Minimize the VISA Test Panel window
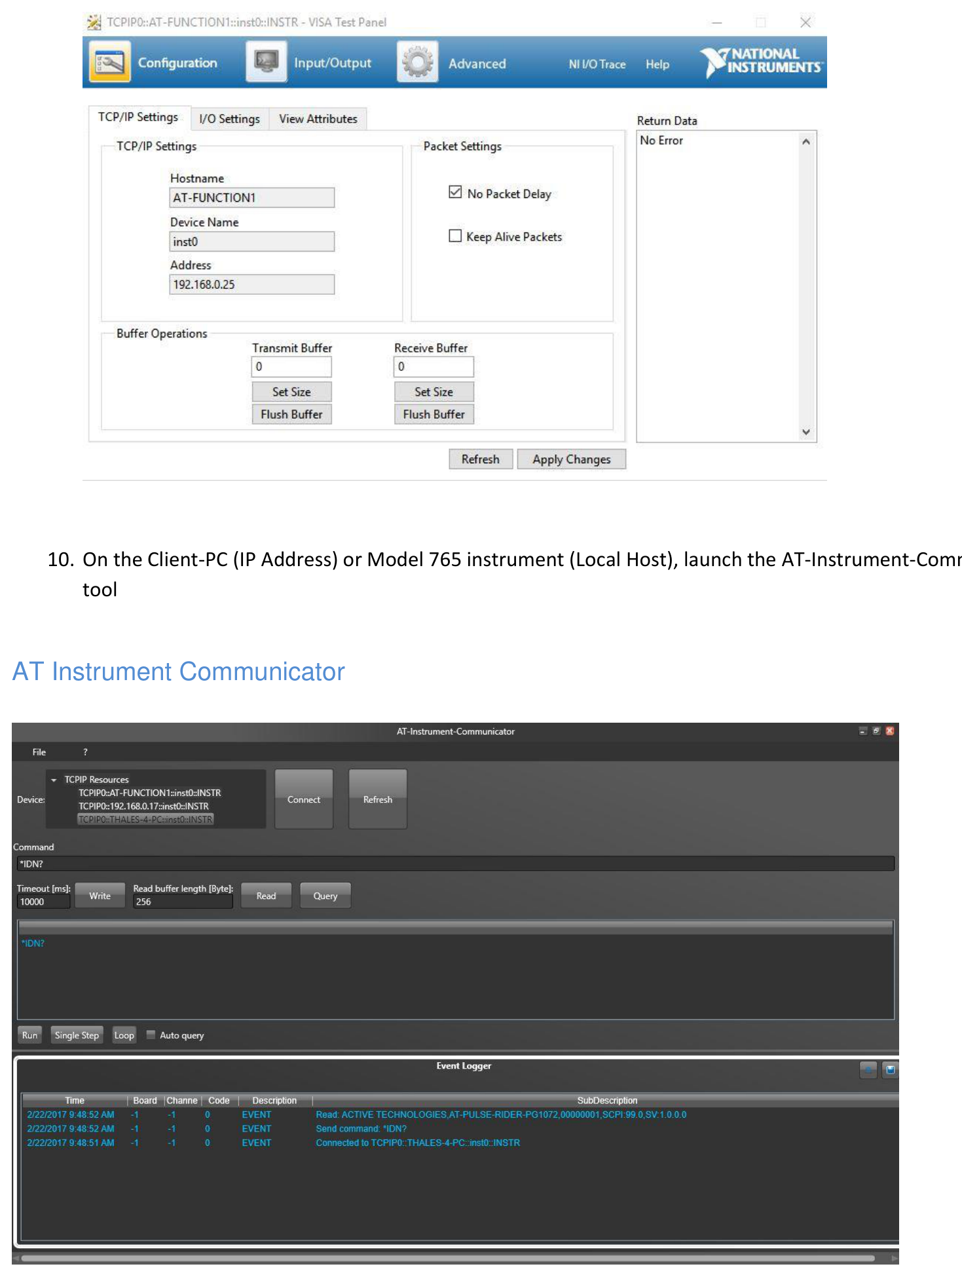 tap(717, 22)
